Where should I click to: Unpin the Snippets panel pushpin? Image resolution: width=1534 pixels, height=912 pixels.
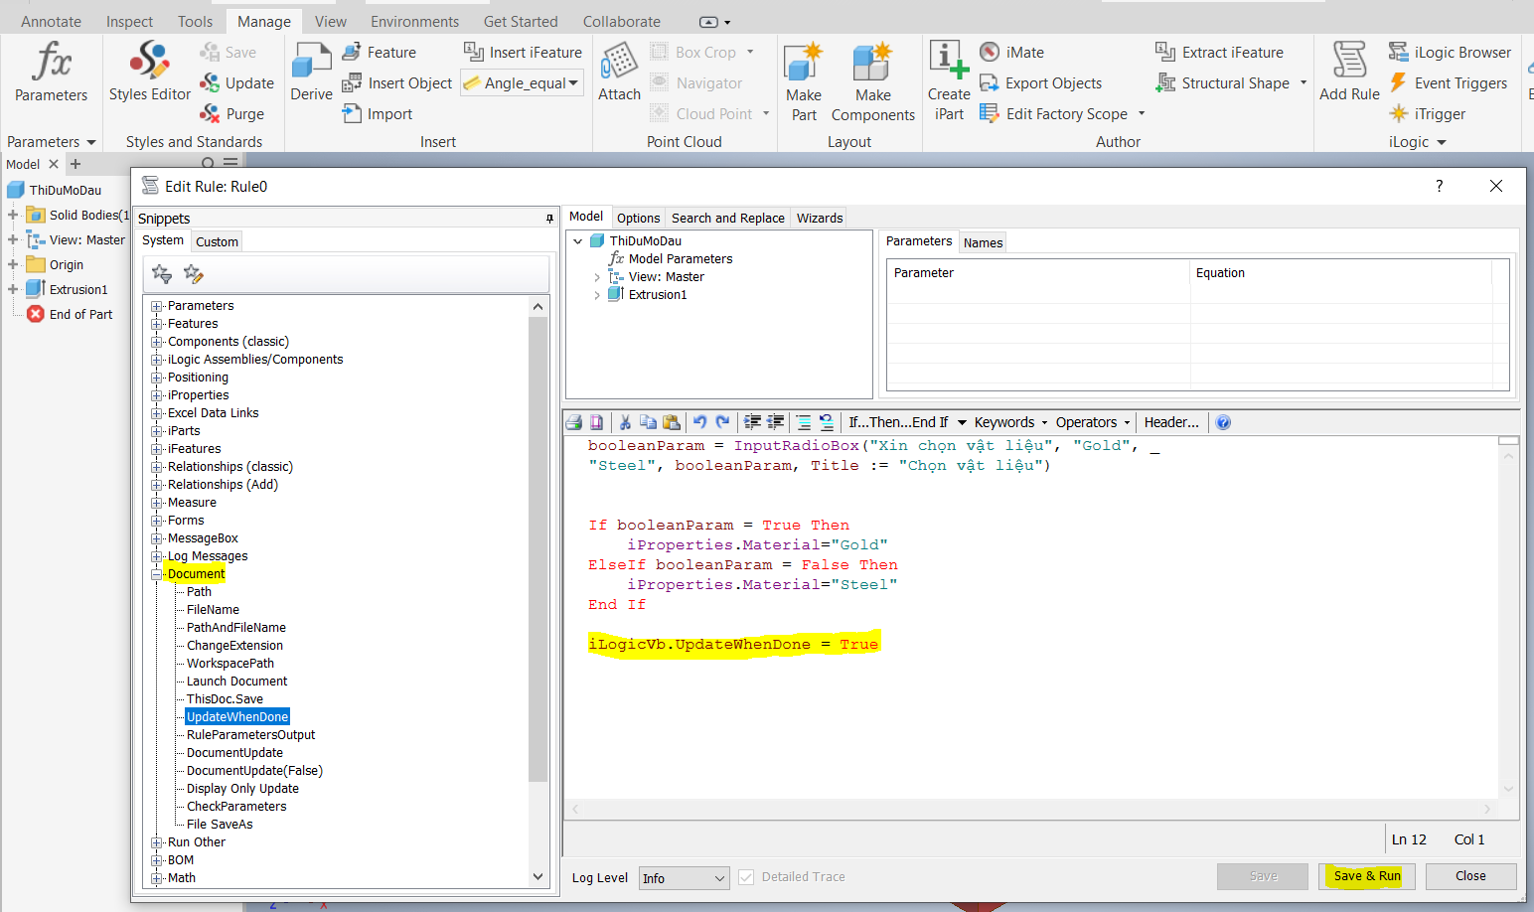(548, 218)
